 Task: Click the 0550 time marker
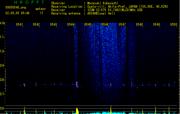[174, 25]
